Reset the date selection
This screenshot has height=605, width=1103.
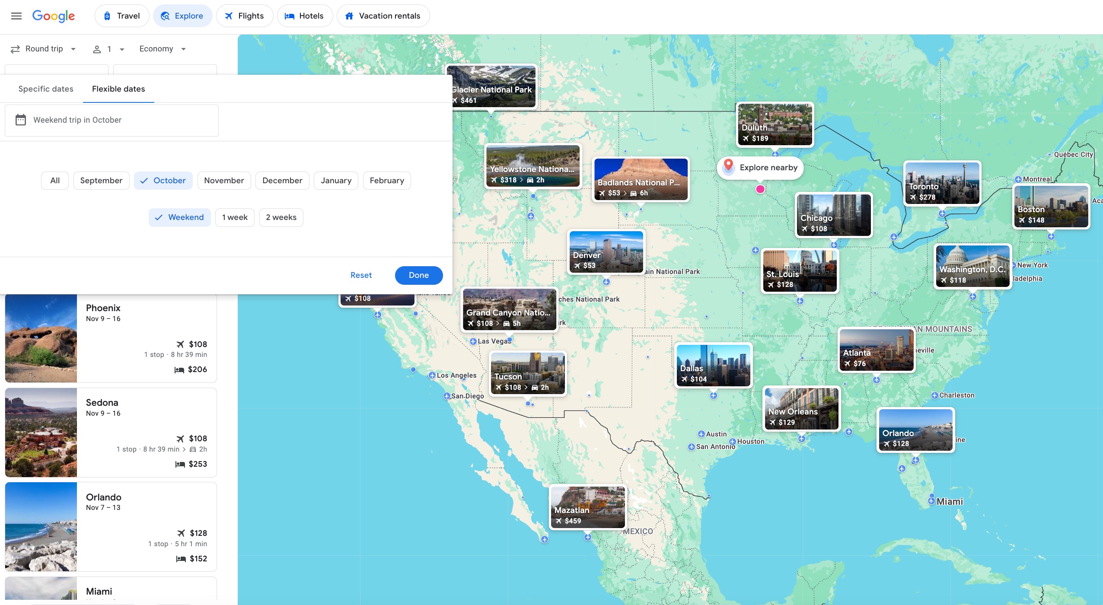pos(361,275)
